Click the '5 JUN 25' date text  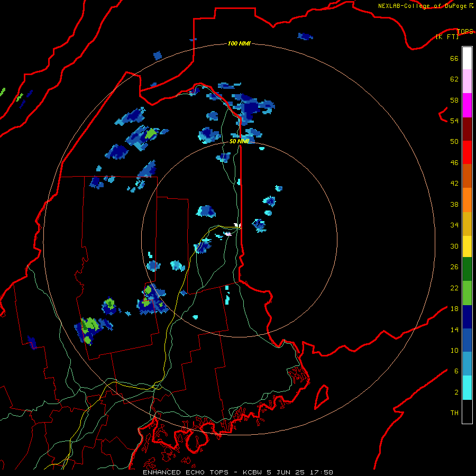pos(286,472)
